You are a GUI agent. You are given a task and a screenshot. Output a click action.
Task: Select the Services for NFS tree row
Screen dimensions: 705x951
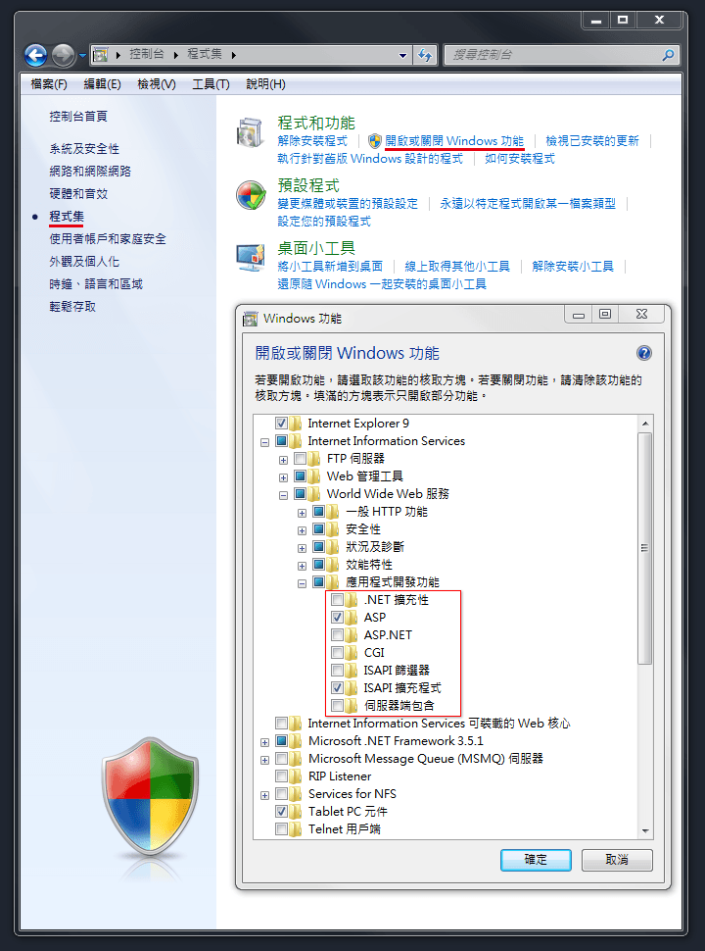352,794
